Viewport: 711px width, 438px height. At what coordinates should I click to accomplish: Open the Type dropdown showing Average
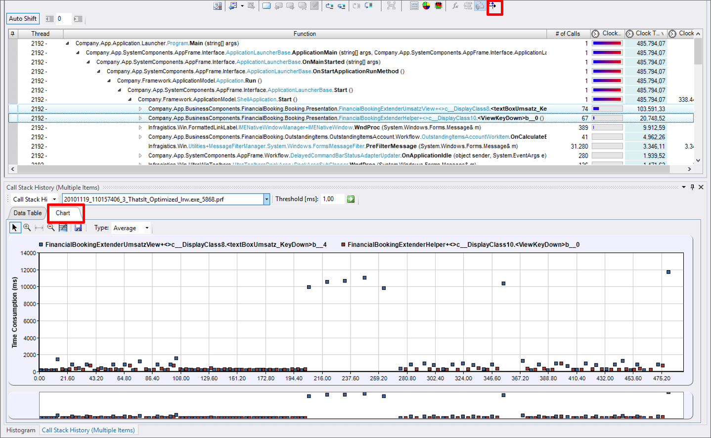146,228
